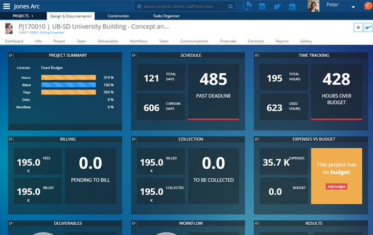Click comment icon on Expenses vs Budget panel
Screen dimensions: 373x235
click(x=257, y=139)
